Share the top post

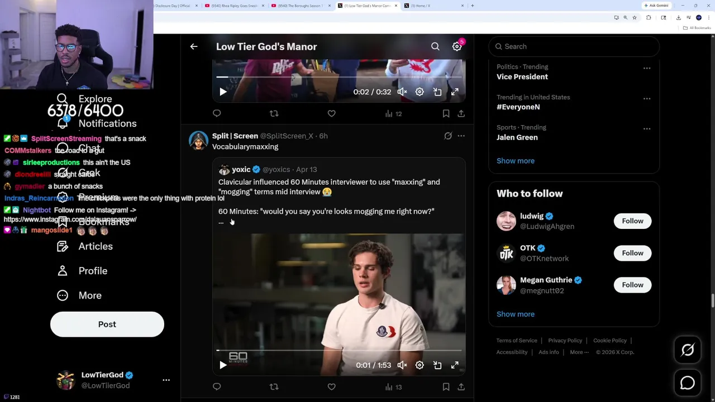[x=461, y=113]
